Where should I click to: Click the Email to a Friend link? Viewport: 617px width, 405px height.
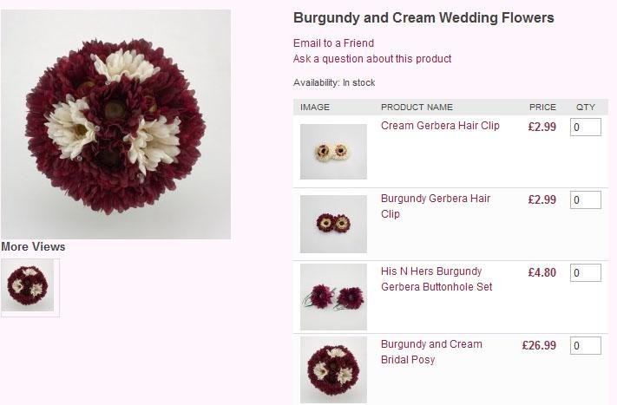coord(333,43)
